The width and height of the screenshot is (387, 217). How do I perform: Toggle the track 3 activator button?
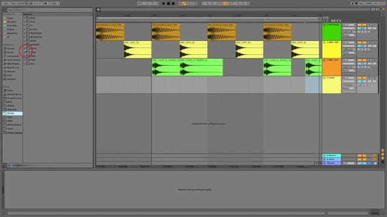(x=362, y=60)
